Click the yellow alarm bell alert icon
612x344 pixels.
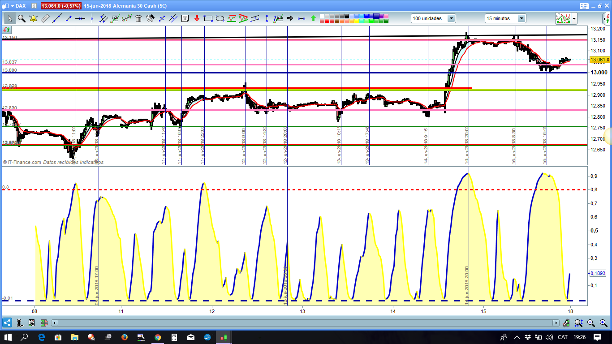pos(33,18)
